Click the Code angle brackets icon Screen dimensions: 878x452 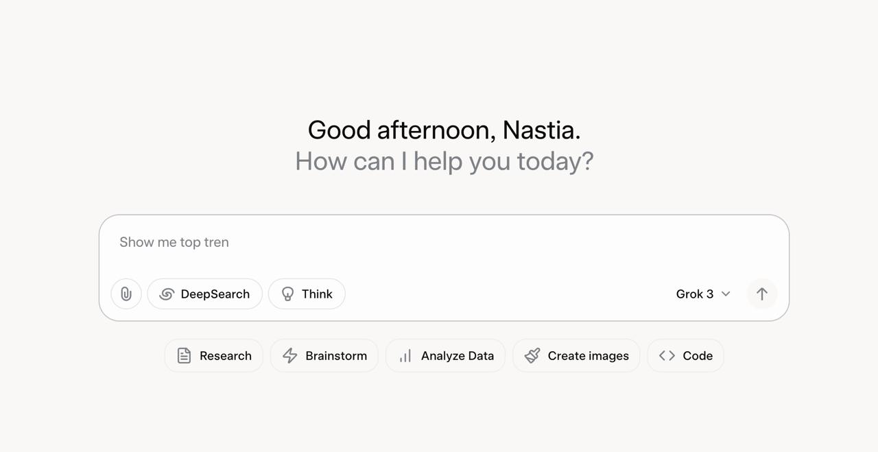click(667, 356)
